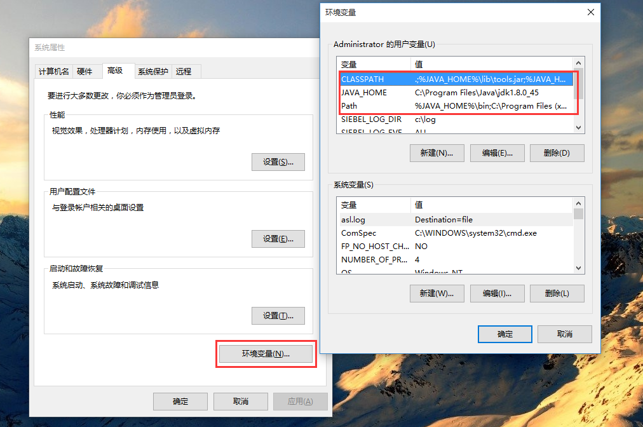
Task: Select the ComSpec system variable
Action: (456, 233)
